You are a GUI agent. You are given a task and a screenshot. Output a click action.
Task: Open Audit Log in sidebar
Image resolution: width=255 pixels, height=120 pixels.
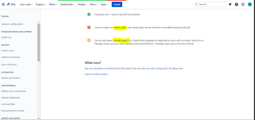[6, 37]
